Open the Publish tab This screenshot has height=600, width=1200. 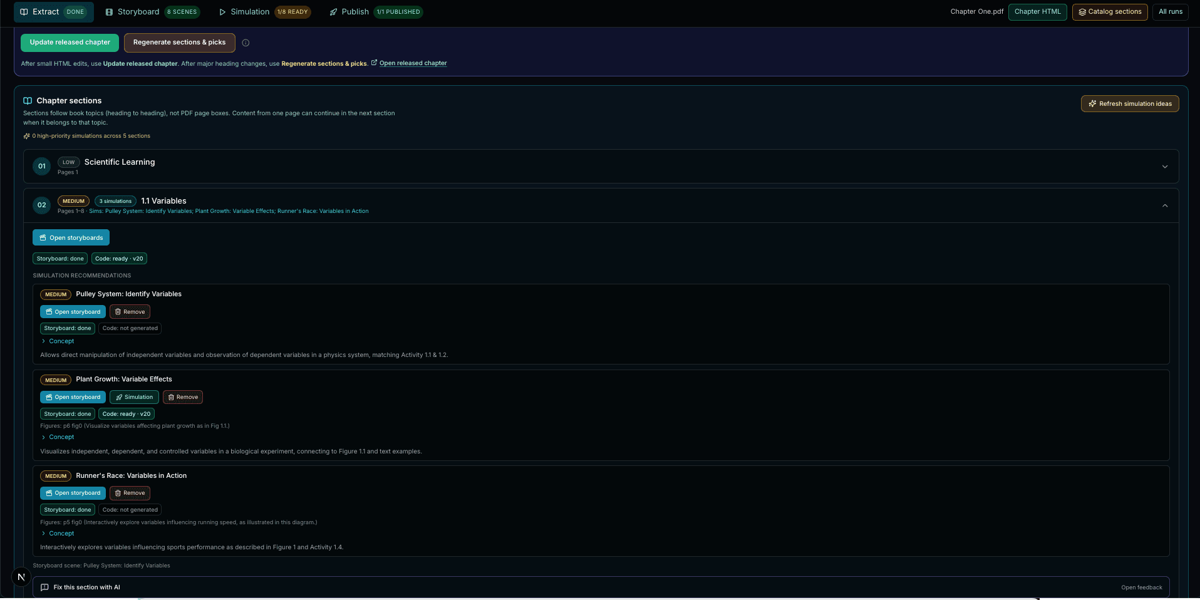pyautogui.click(x=376, y=12)
